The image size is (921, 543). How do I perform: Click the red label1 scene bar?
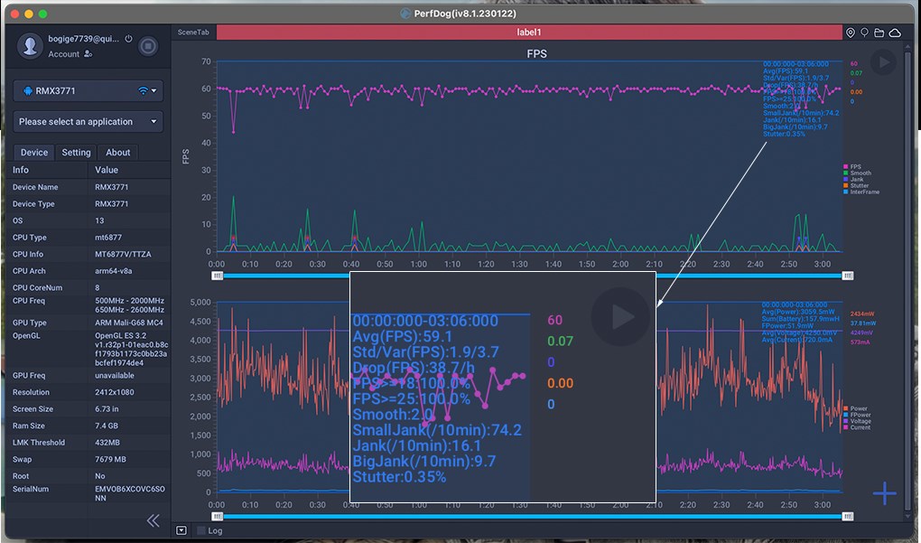[x=528, y=33]
